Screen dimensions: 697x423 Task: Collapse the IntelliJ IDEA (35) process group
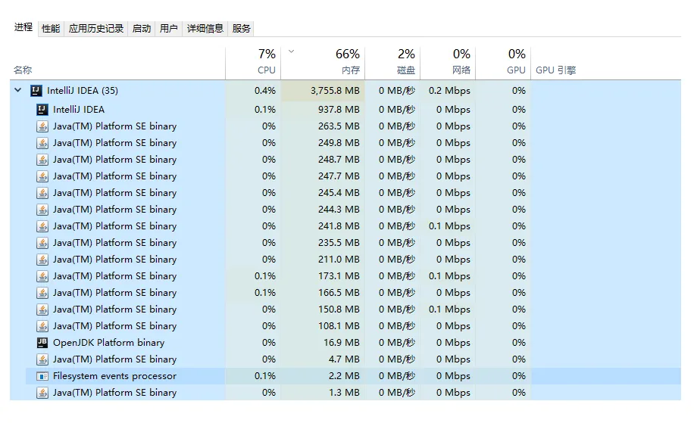coord(17,90)
